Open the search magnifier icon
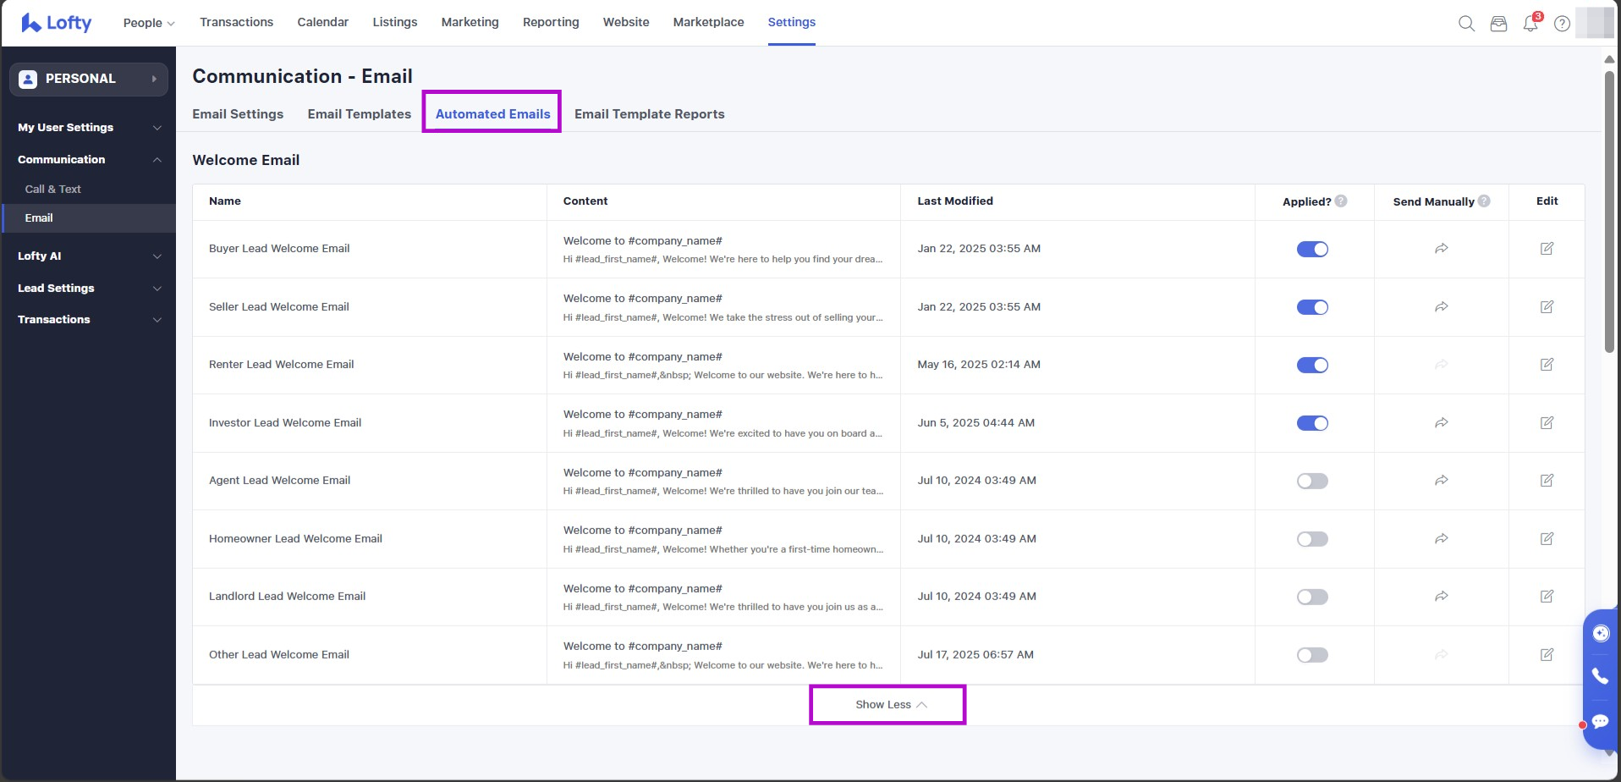Screen dimensions: 1621x782 [x=1466, y=24]
